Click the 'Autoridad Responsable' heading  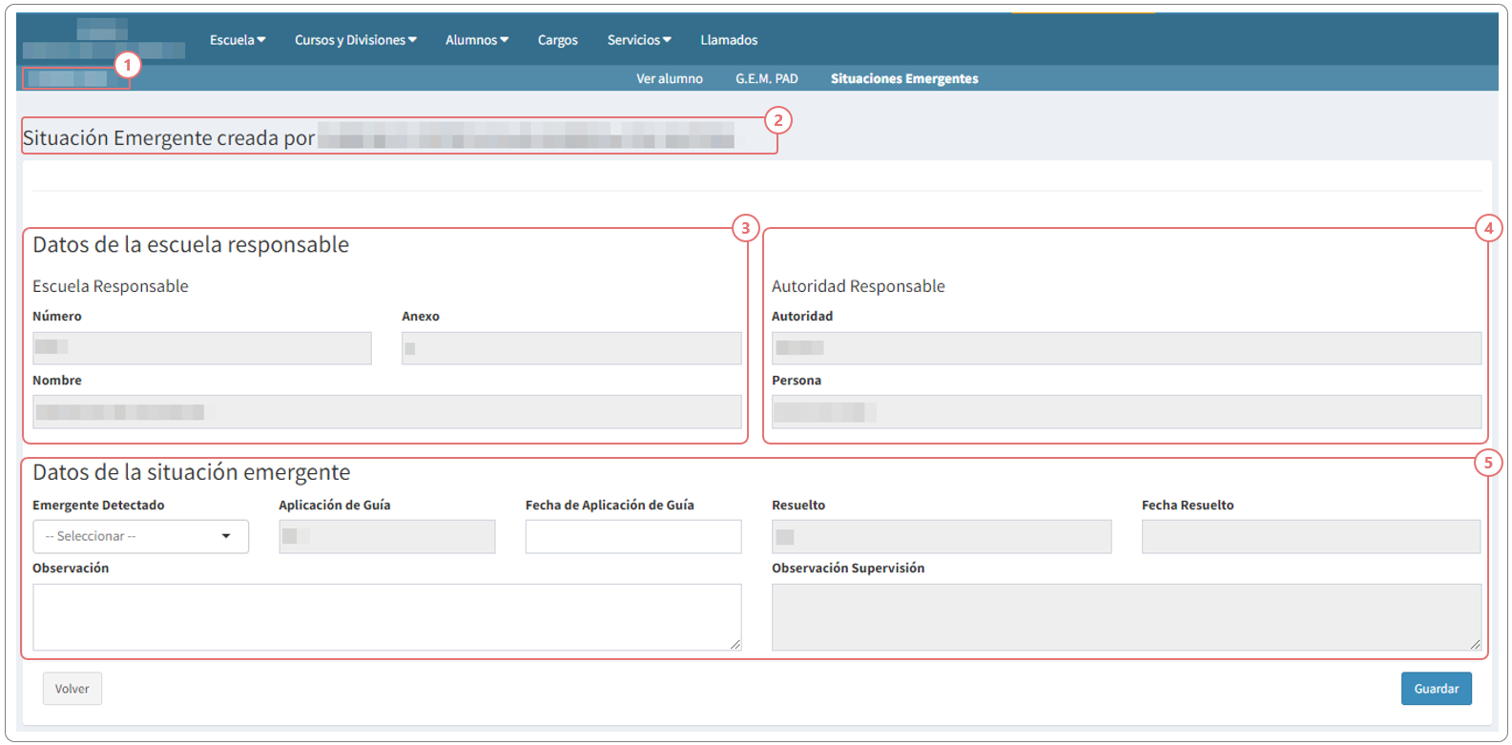859,286
